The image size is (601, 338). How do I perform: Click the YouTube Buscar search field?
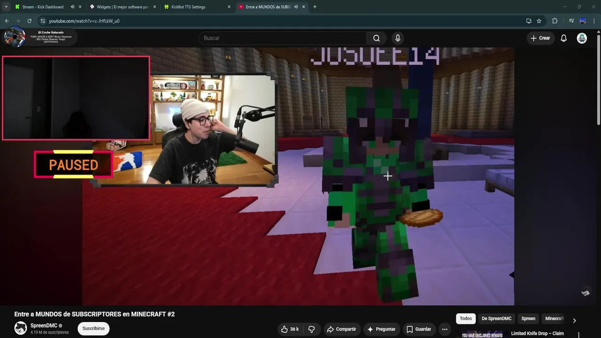(x=283, y=38)
